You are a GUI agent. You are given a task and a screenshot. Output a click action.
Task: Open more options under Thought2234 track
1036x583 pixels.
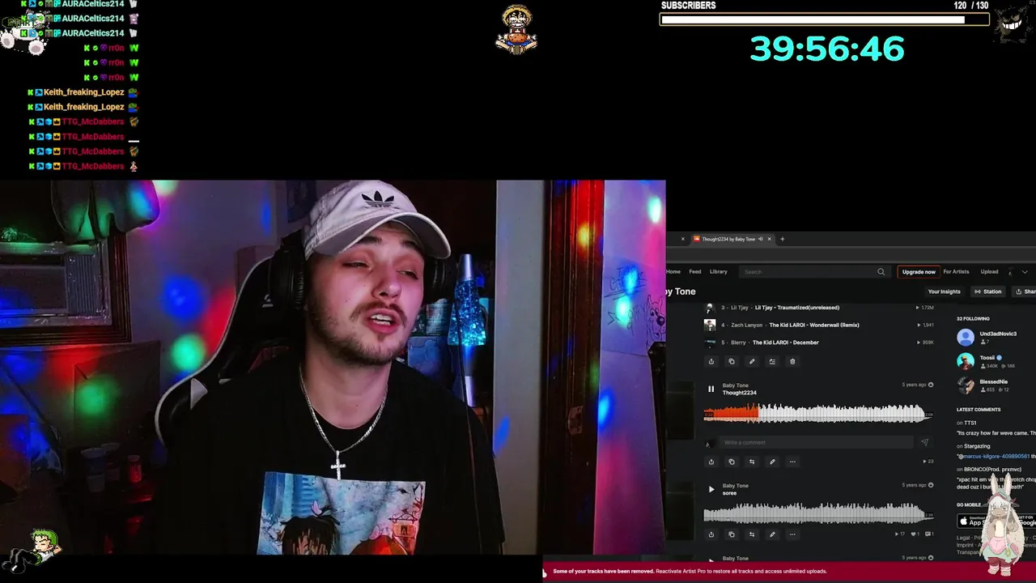[x=792, y=462]
